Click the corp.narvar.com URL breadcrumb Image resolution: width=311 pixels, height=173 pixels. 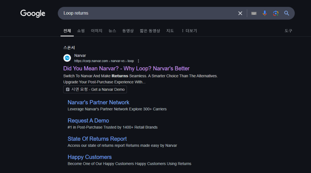pyautogui.click(x=104, y=61)
